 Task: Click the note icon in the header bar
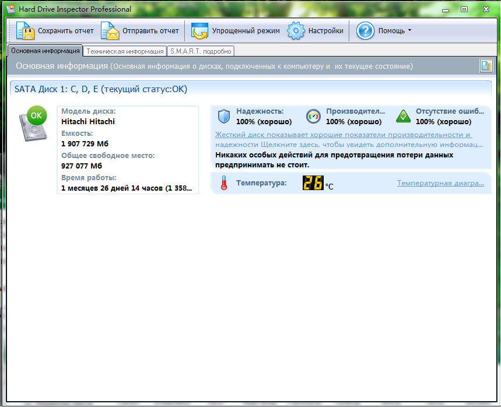(486, 66)
